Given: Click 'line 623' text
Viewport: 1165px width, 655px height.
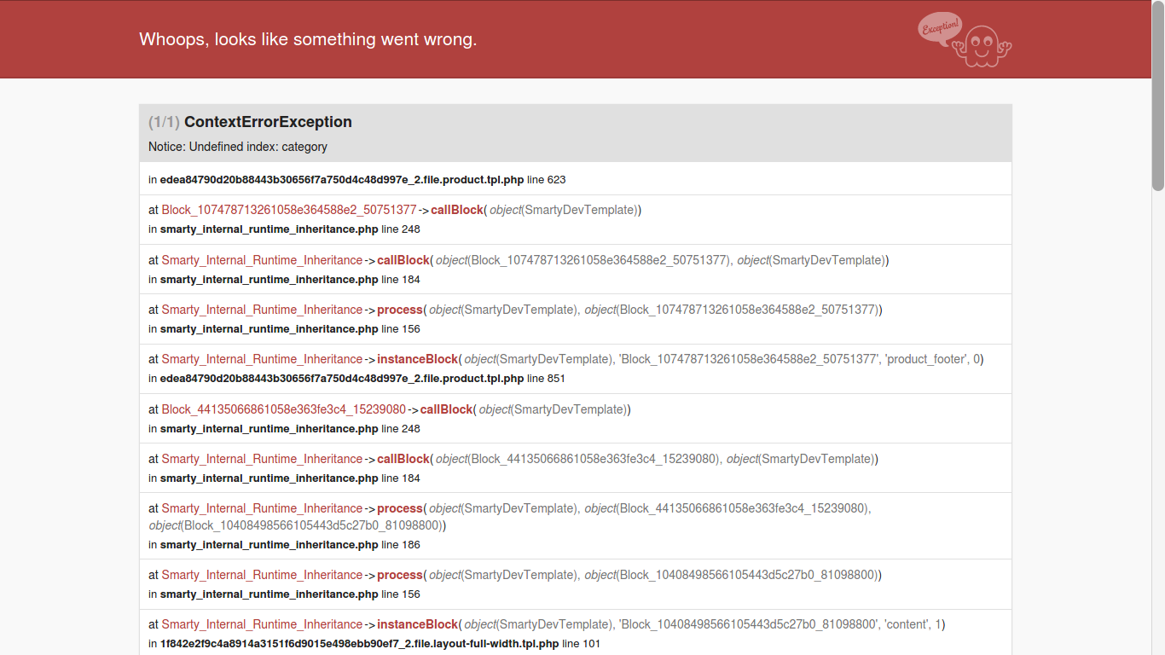Looking at the screenshot, I should [x=547, y=180].
